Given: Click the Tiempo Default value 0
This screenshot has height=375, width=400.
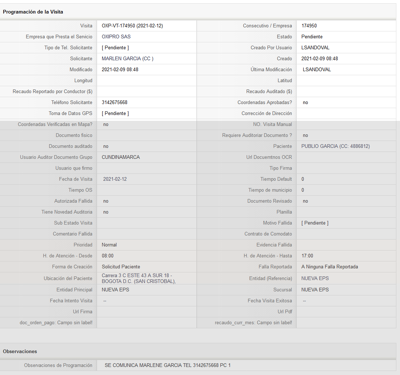Looking at the screenshot, I should [x=303, y=179].
